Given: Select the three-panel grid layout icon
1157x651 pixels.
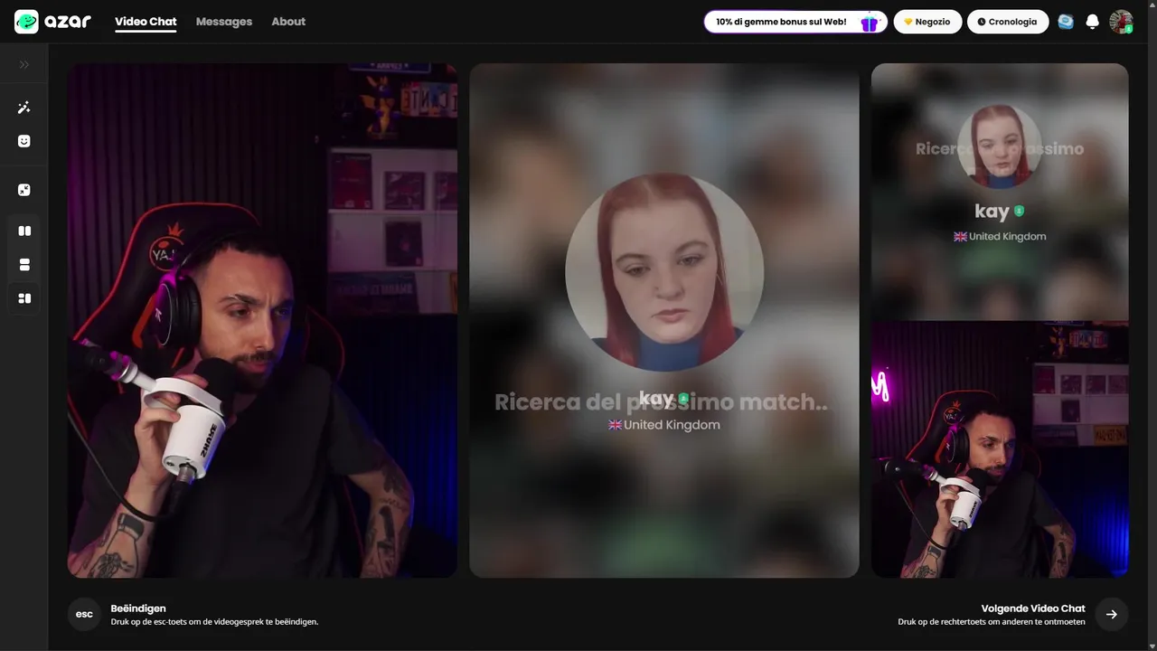Looking at the screenshot, I should 24,298.
